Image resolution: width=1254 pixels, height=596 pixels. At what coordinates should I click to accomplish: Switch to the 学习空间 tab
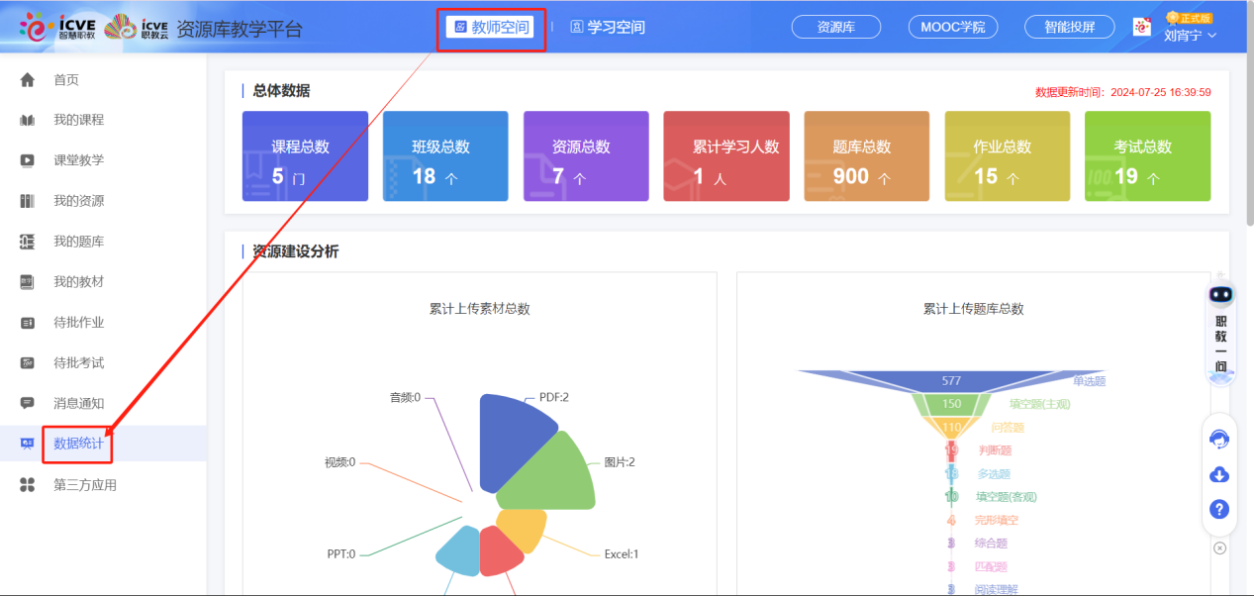pos(607,28)
